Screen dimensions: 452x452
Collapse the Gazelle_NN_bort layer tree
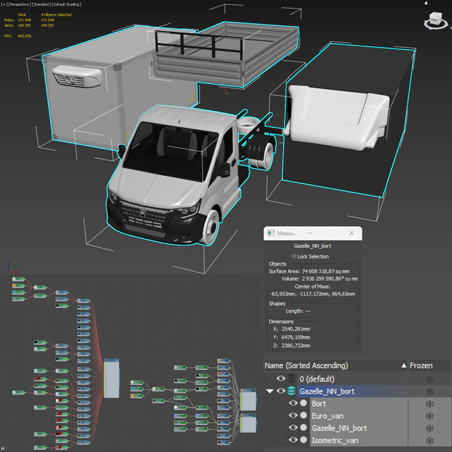[x=270, y=391]
